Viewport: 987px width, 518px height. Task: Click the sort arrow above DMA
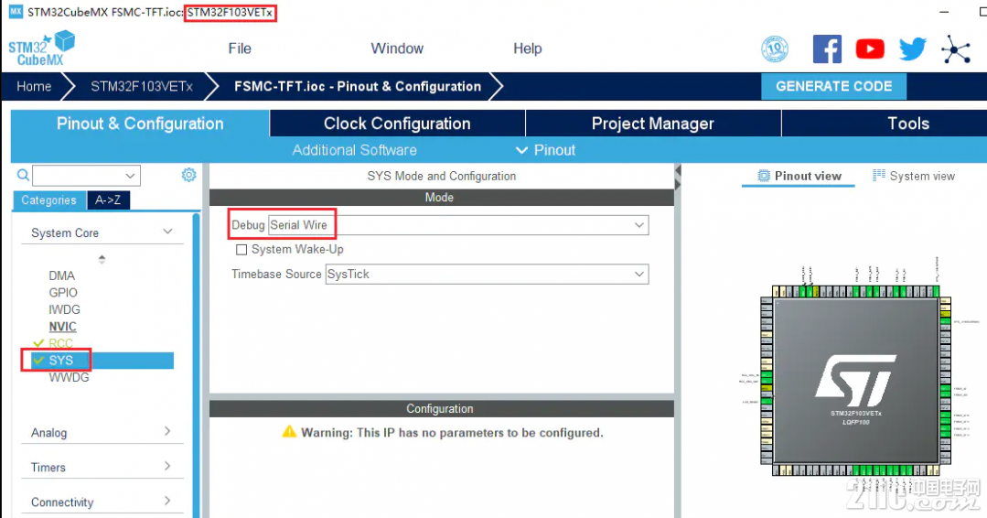pyautogui.click(x=102, y=259)
